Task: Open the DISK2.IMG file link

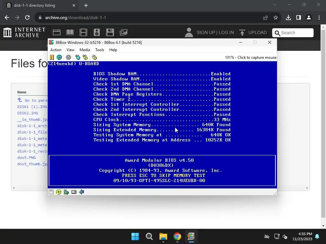Action: pyautogui.click(x=28, y=113)
